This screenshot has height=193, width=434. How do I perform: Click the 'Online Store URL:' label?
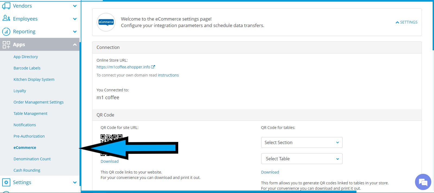[112, 60]
